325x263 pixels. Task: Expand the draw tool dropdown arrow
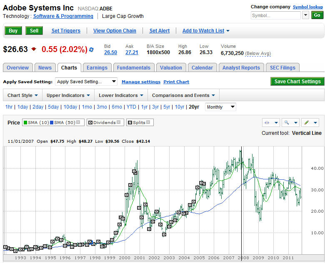coord(315,123)
